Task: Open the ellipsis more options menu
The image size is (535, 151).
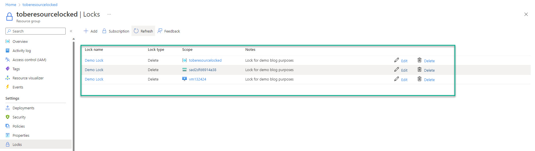Action: pyautogui.click(x=109, y=14)
